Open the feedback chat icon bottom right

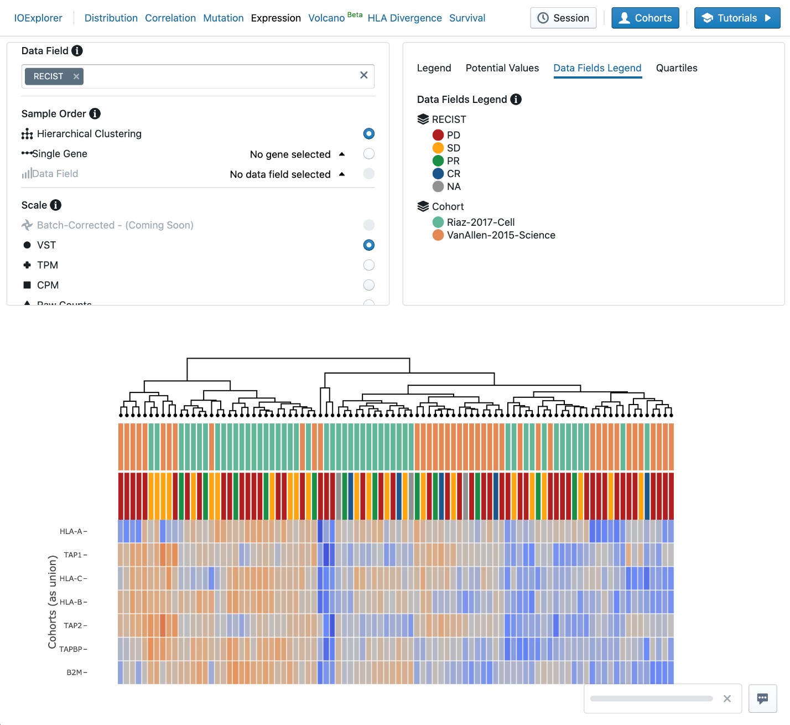tap(763, 698)
